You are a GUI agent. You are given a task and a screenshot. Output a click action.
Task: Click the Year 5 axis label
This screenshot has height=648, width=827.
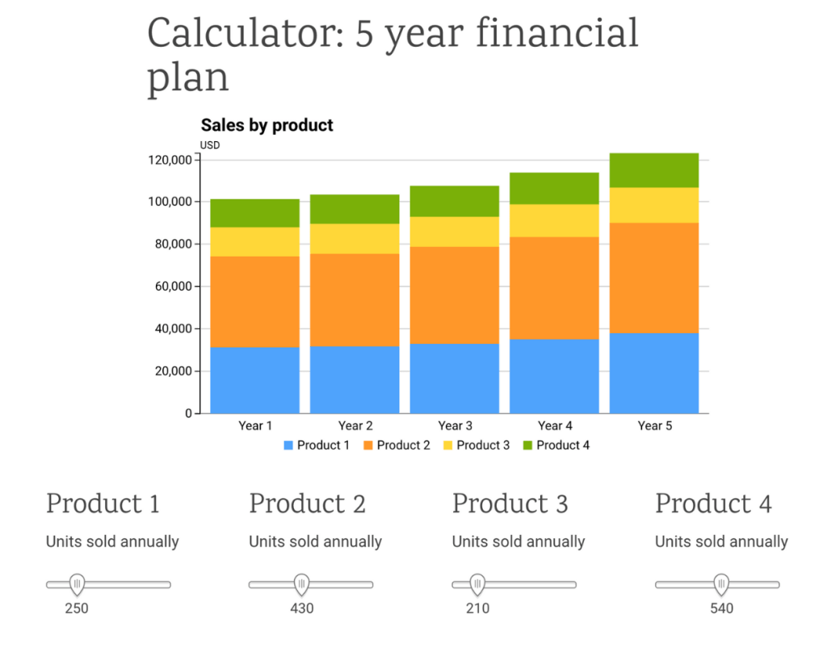point(653,426)
